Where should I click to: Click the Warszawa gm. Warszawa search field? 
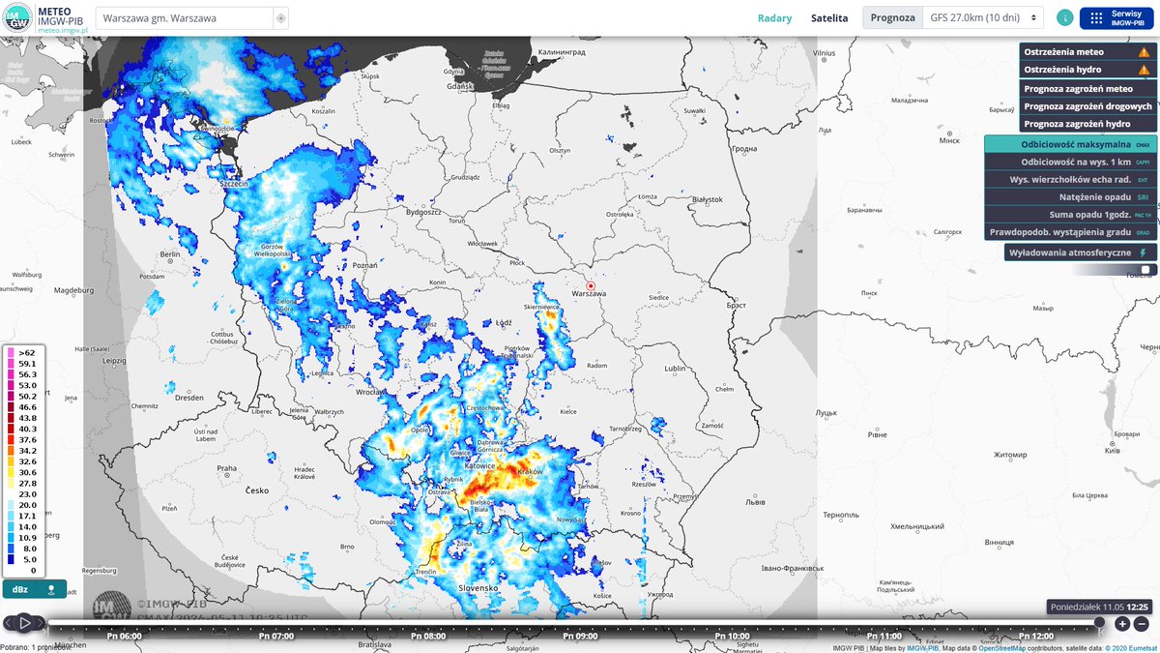184,18
